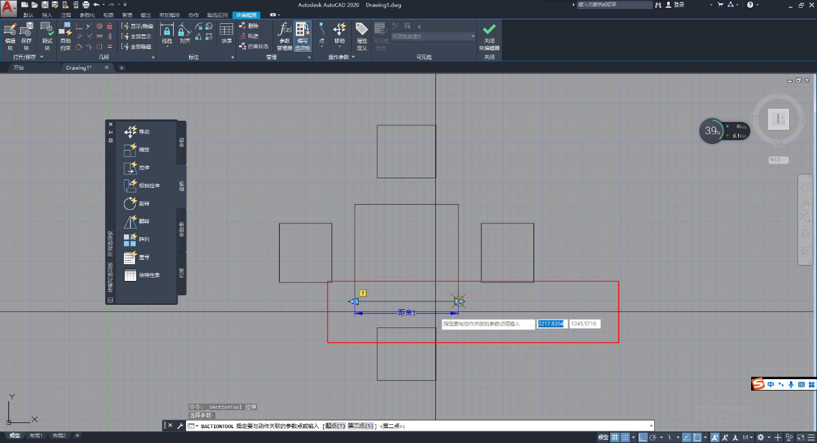Viewport: 817px width, 443px height.
Task: Choose the 阵列 (Array) action icon
Action: pyautogui.click(x=131, y=240)
